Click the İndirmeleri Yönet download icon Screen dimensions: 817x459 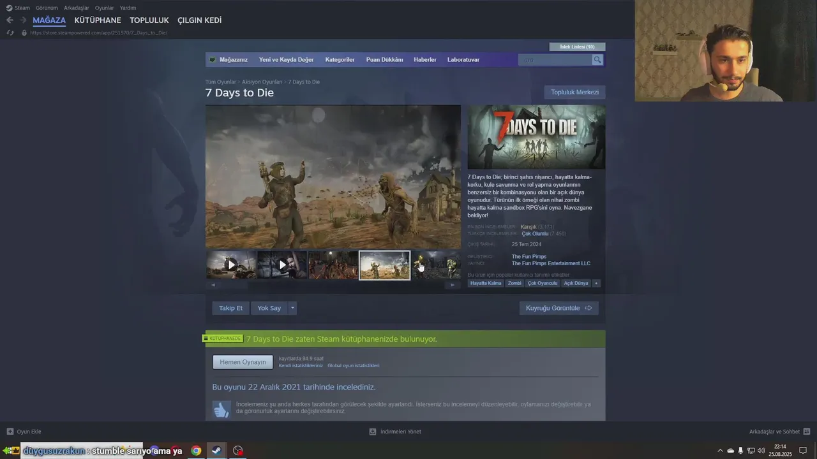click(373, 432)
